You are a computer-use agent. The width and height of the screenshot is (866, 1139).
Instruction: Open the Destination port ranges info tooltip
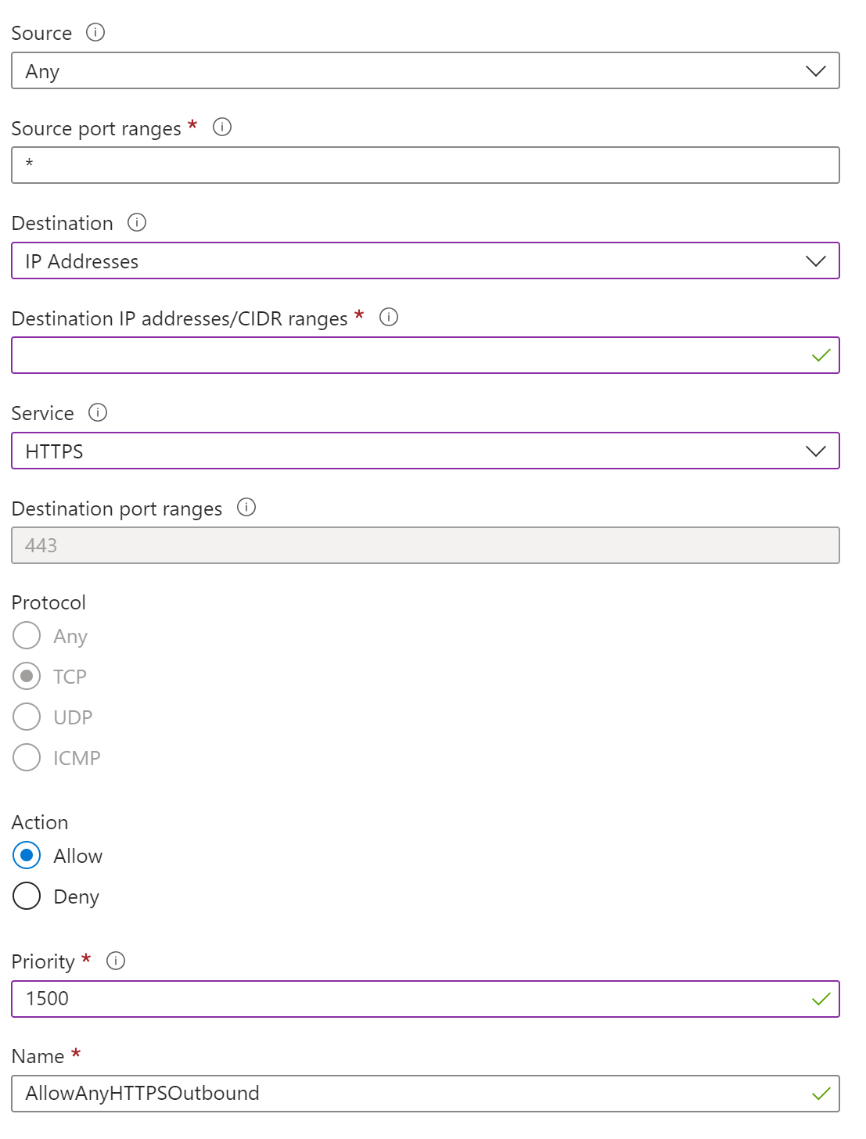click(246, 508)
